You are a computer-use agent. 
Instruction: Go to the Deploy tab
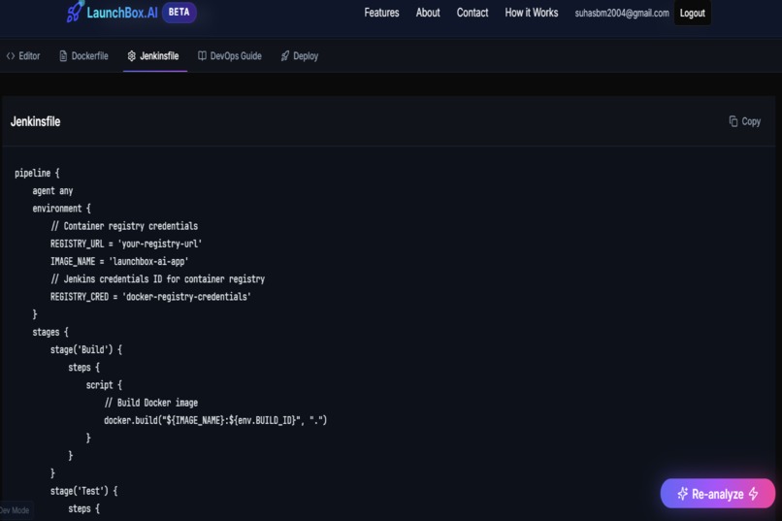[300, 56]
